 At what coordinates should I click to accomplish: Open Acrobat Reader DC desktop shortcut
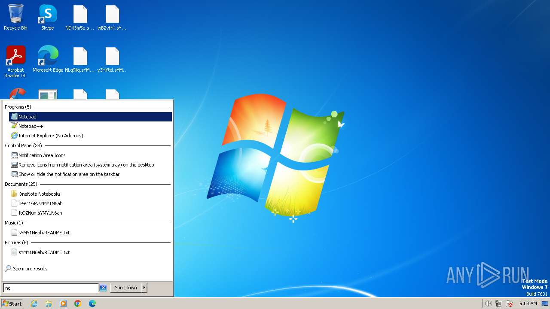[15, 62]
